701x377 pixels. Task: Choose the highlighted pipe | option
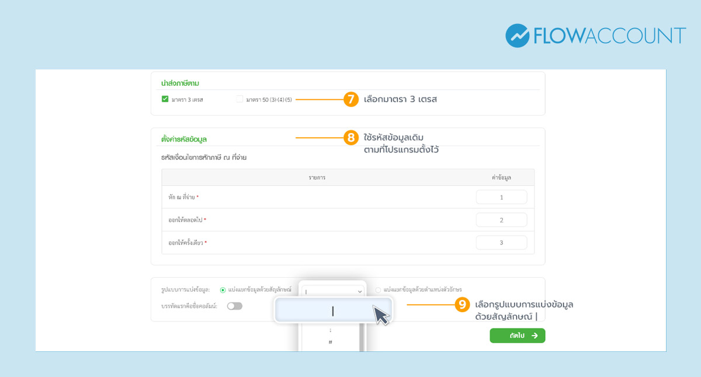(x=332, y=311)
